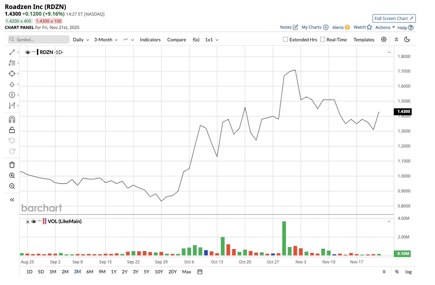Switch to dark mode moon icon
Viewport: 435px width, 285px height.
(407, 40)
